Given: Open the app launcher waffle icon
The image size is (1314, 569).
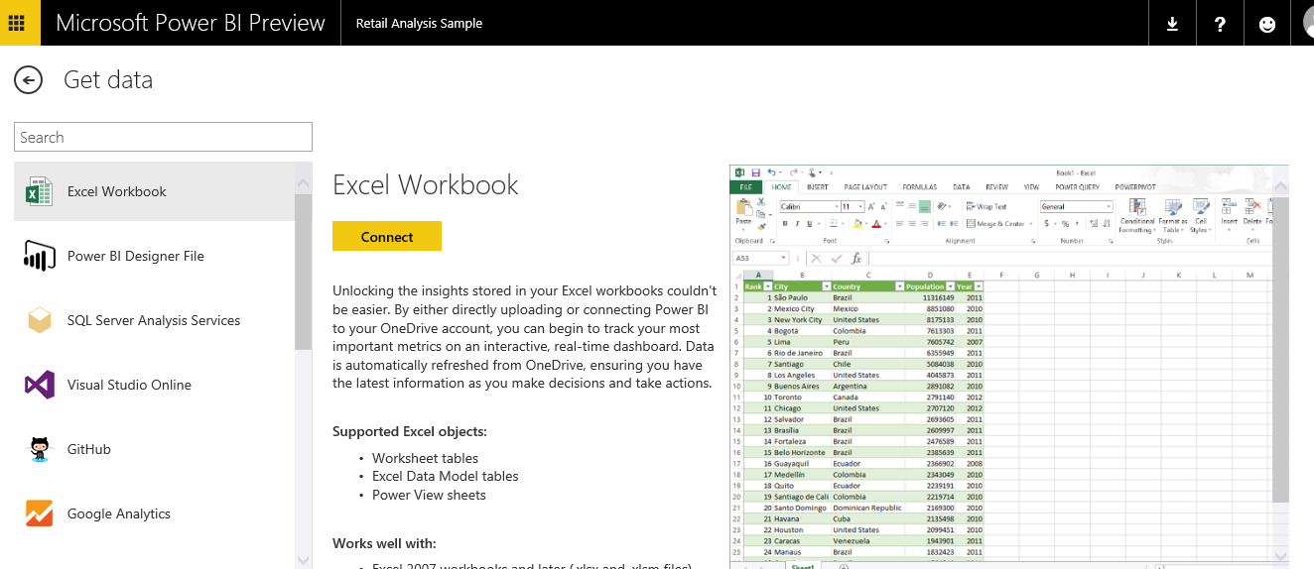Looking at the screenshot, I should coord(20,23).
